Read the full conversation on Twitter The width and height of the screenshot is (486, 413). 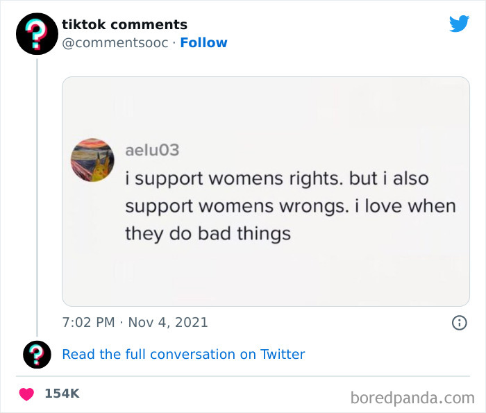pyautogui.click(x=183, y=354)
